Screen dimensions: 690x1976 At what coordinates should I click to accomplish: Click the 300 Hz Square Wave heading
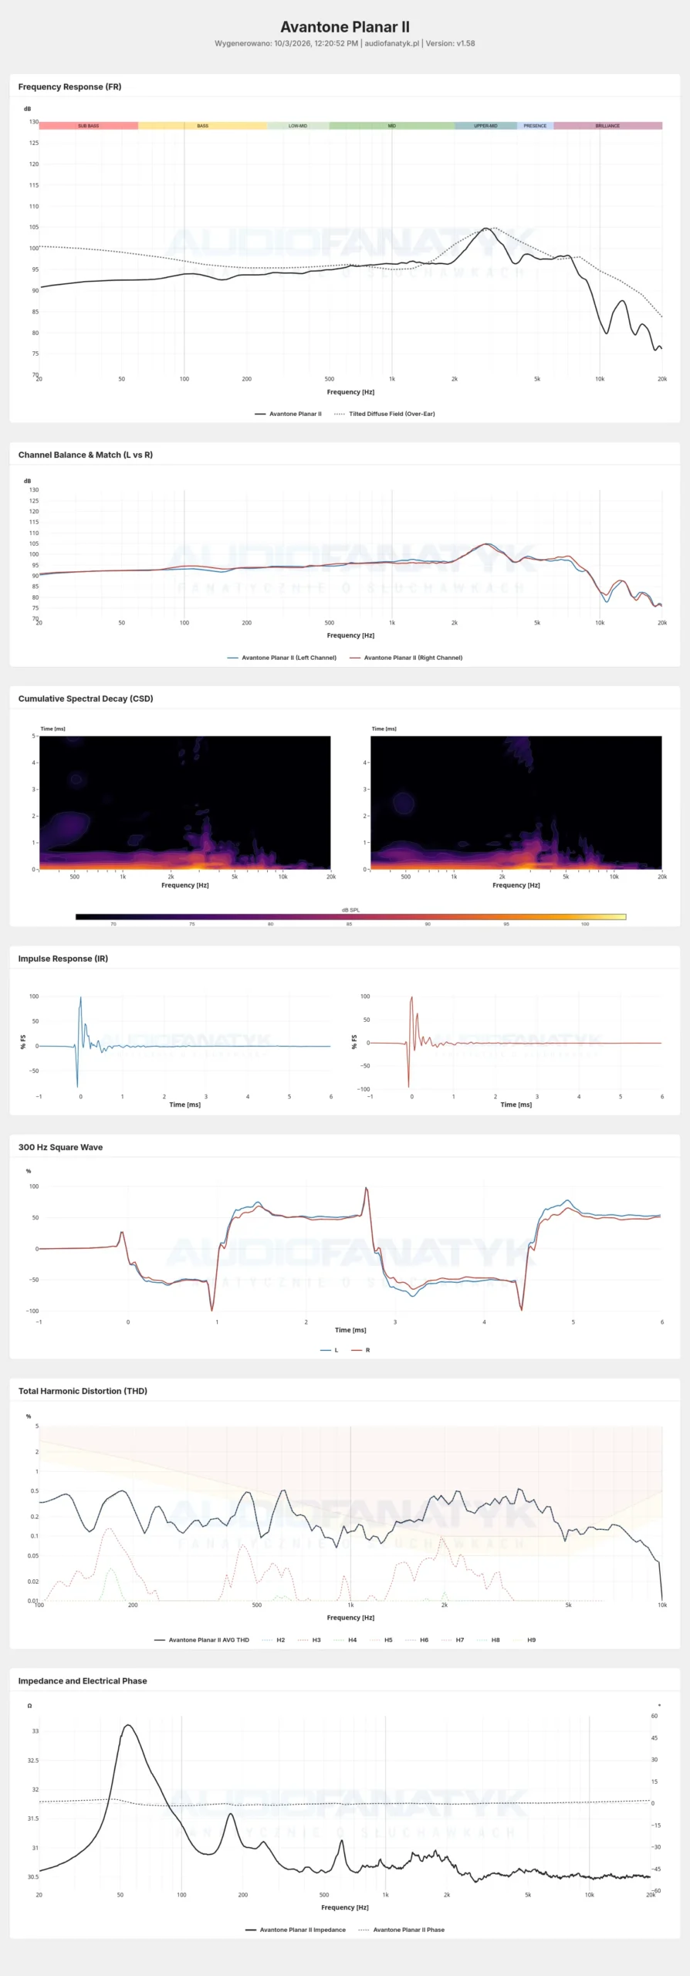(x=60, y=1148)
